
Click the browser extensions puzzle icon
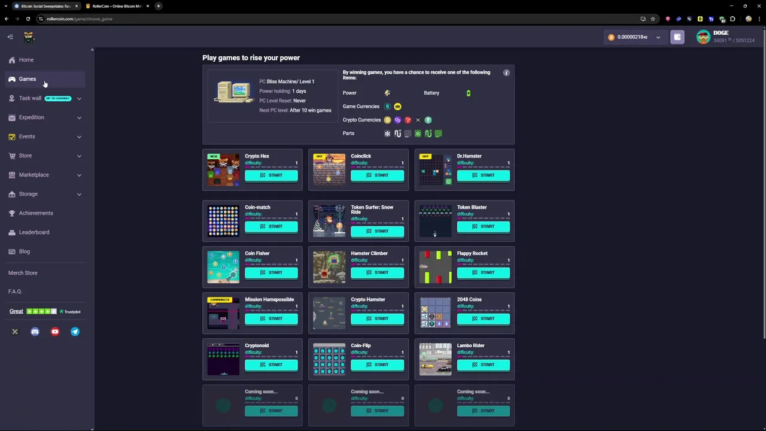pos(732,19)
